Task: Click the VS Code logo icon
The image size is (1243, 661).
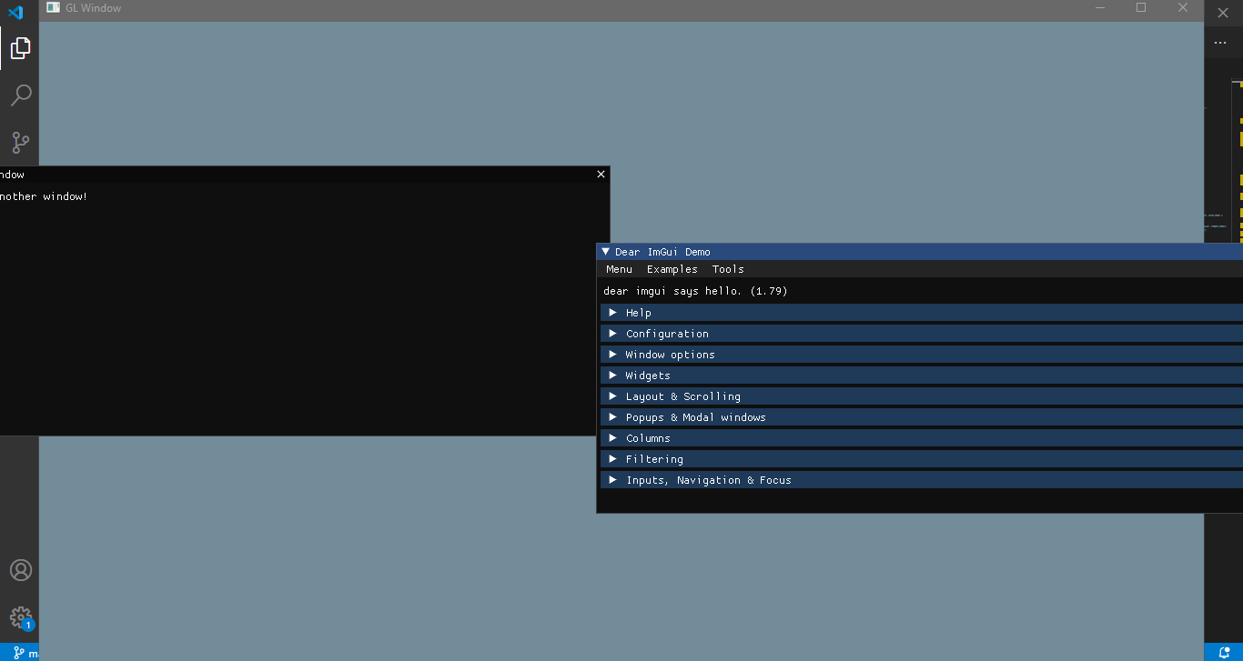Action: point(15,13)
